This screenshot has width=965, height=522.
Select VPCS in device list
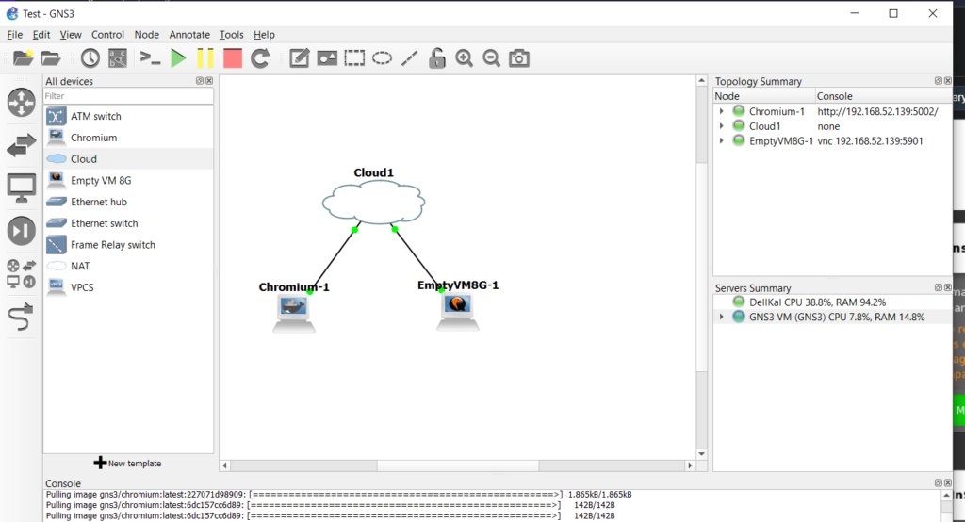pos(128,287)
